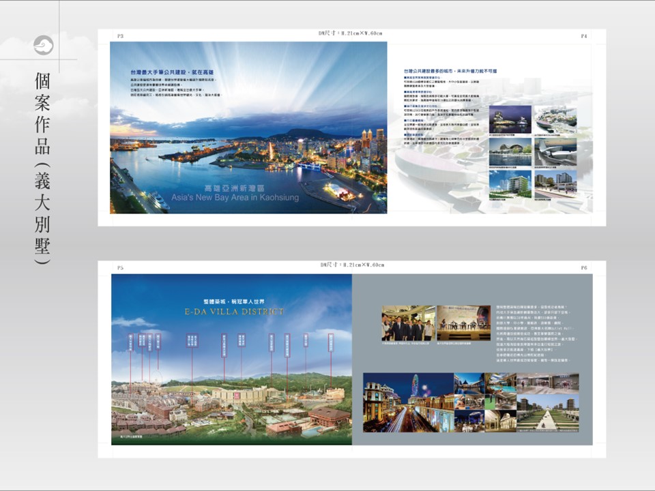The height and width of the screenshot is (491, 655).
Task: Select the DM size text above the E-DA spread
Action: 352,265
